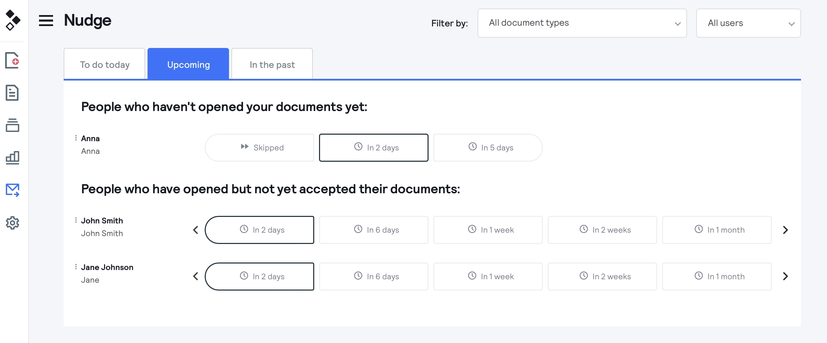The width and height of the screenshot is (827, 343).
Task: Open the settings gear icon
Action: tap(13, 223)
